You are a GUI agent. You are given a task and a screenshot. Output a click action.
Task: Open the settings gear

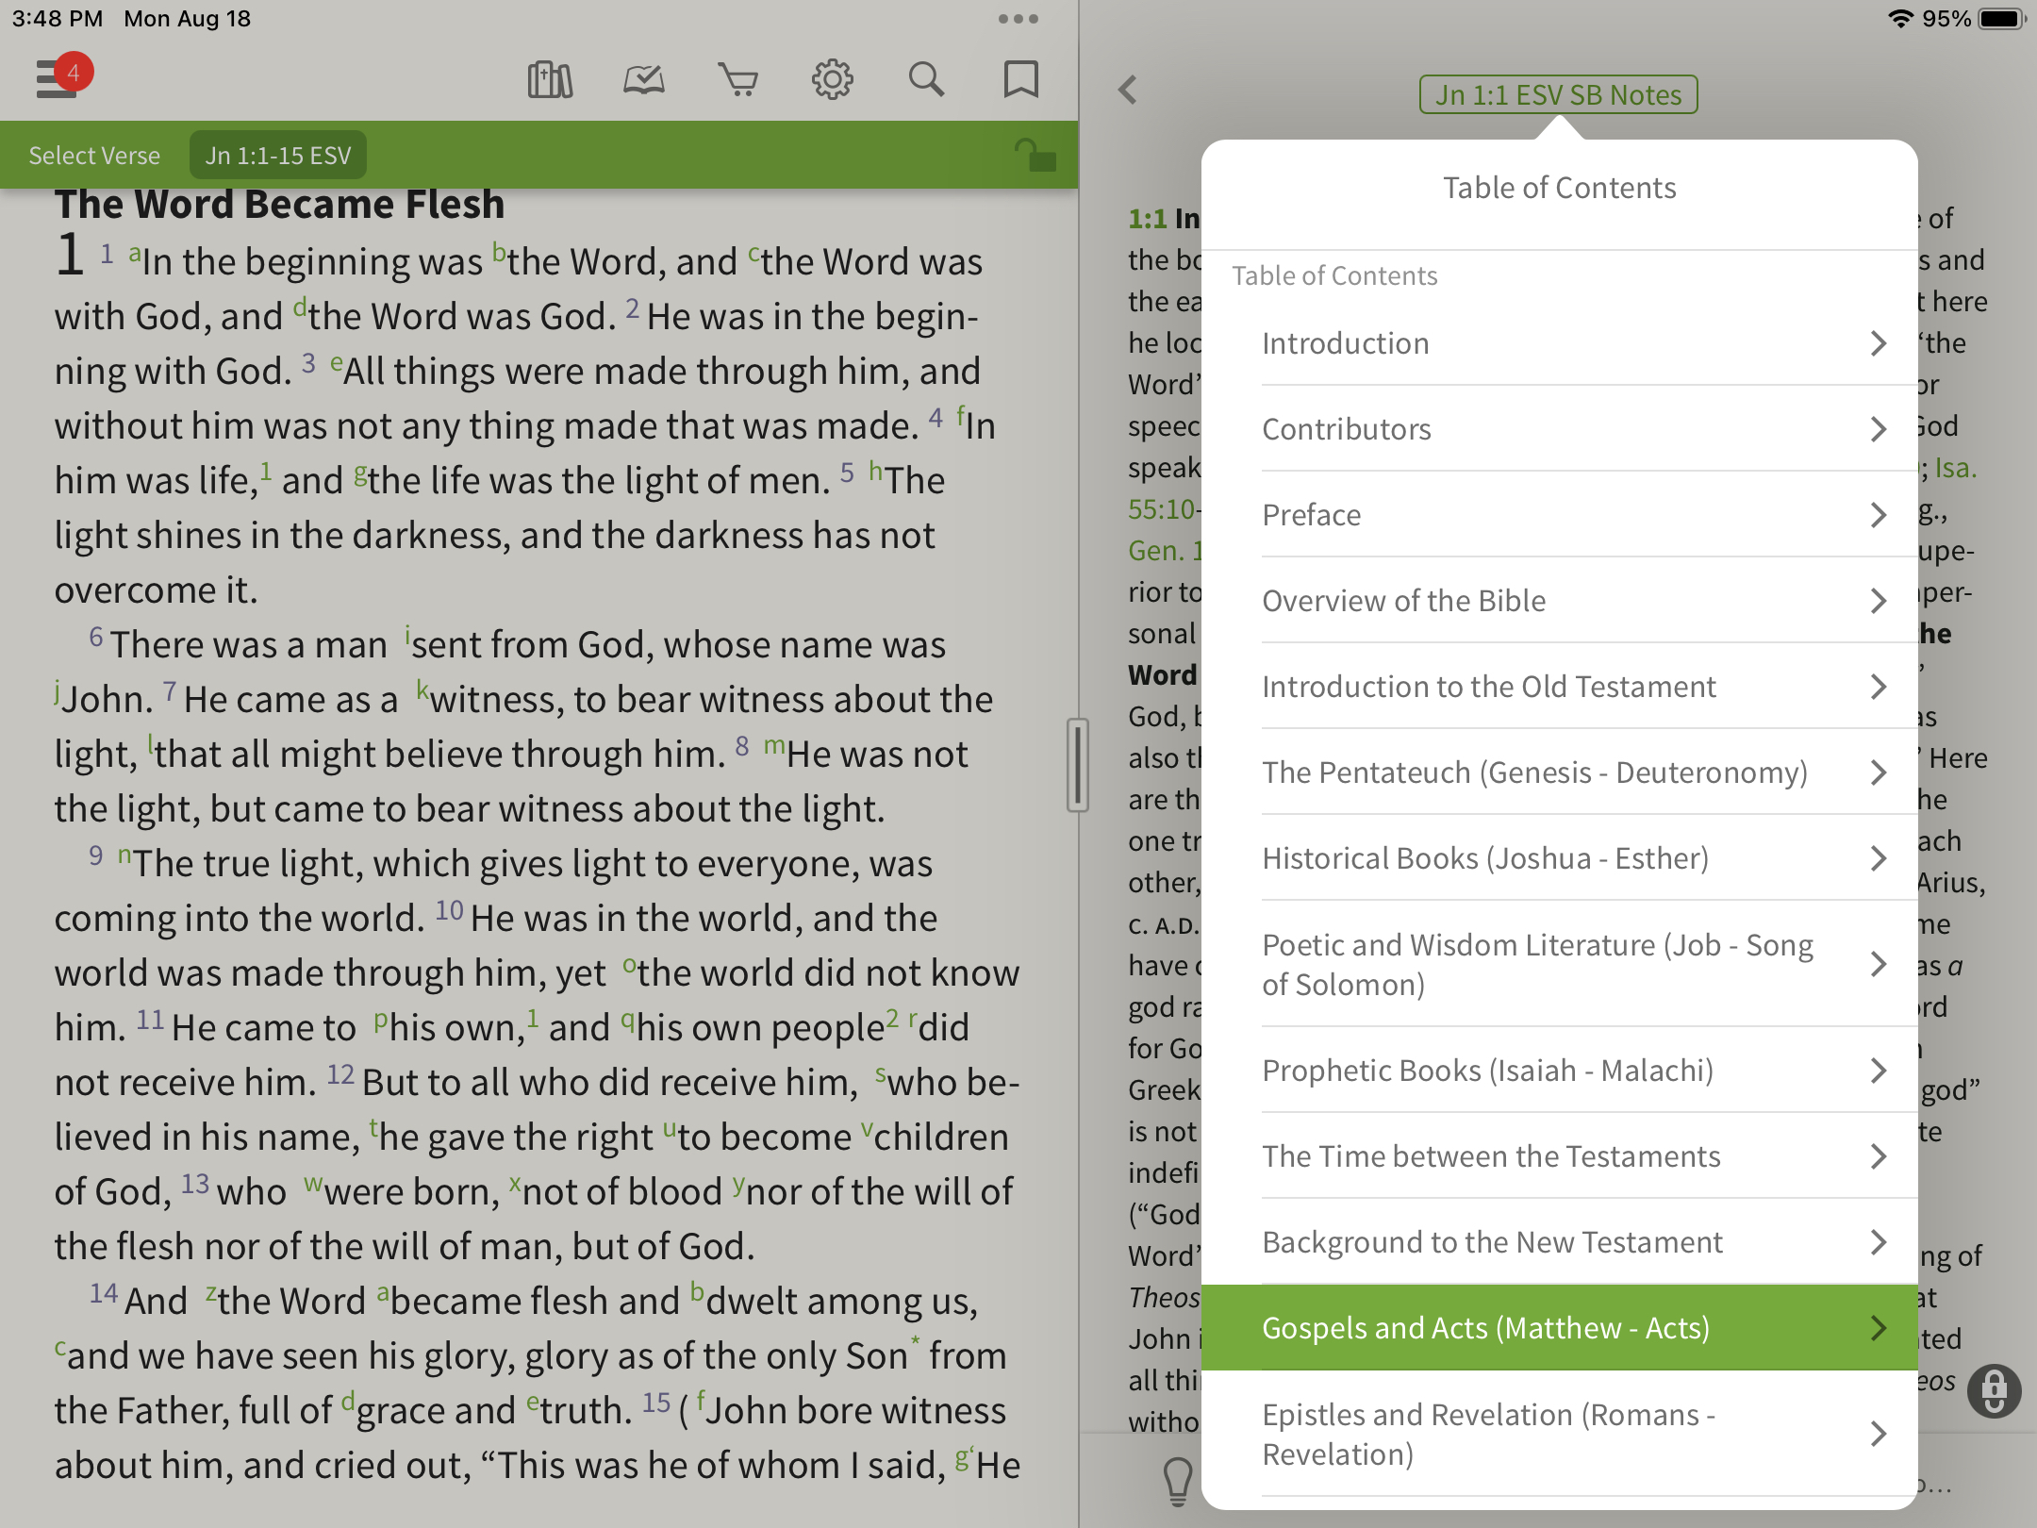(832, 80)
